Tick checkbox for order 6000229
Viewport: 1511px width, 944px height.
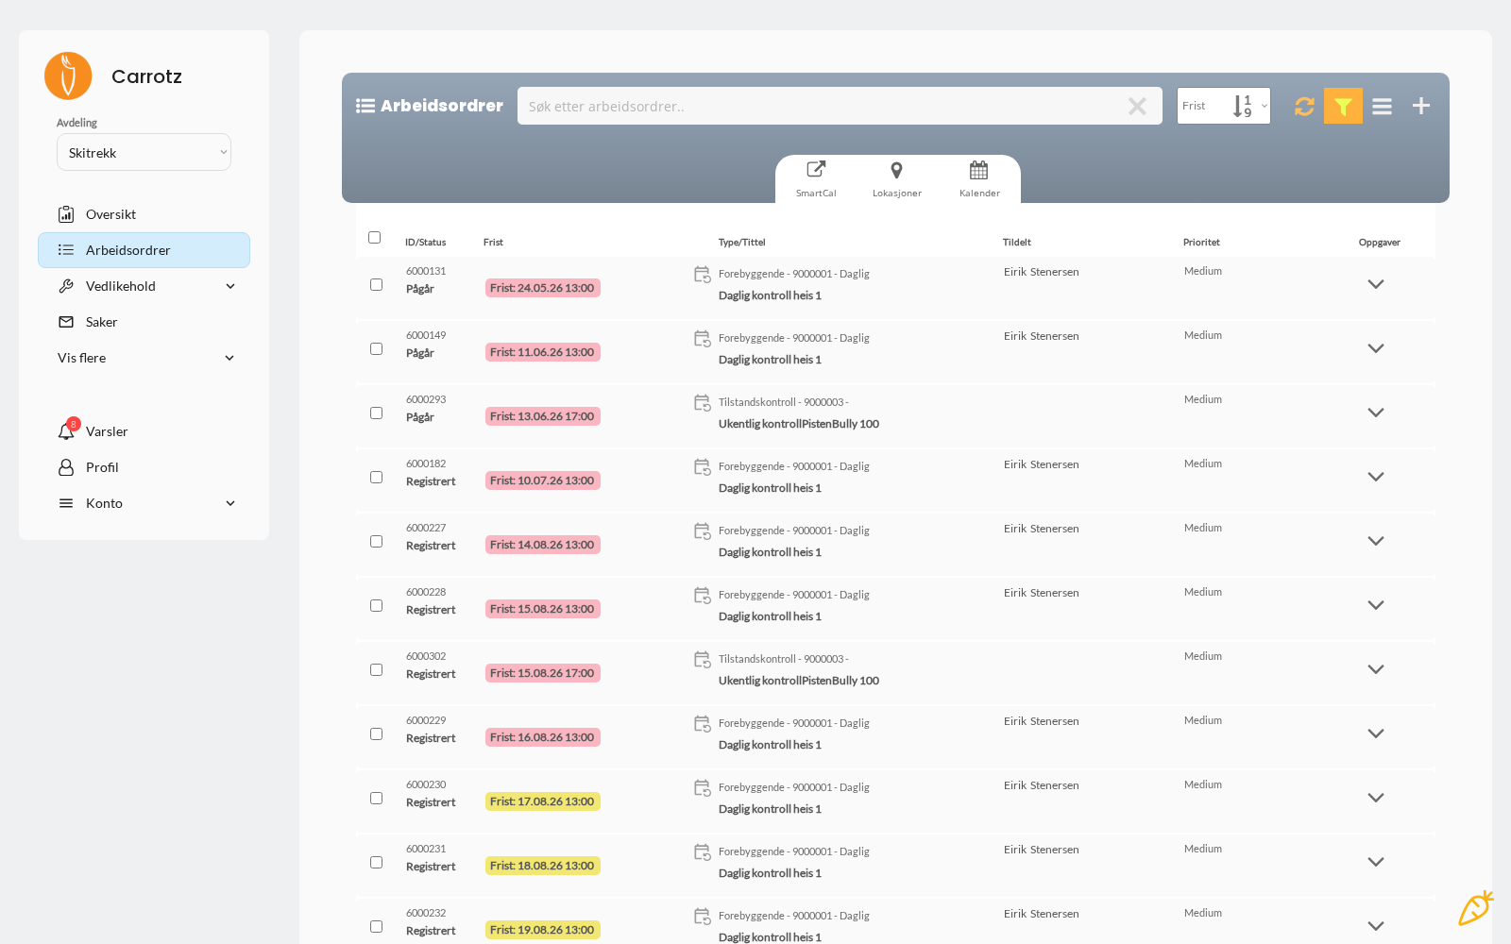click(x=376, y=733)
